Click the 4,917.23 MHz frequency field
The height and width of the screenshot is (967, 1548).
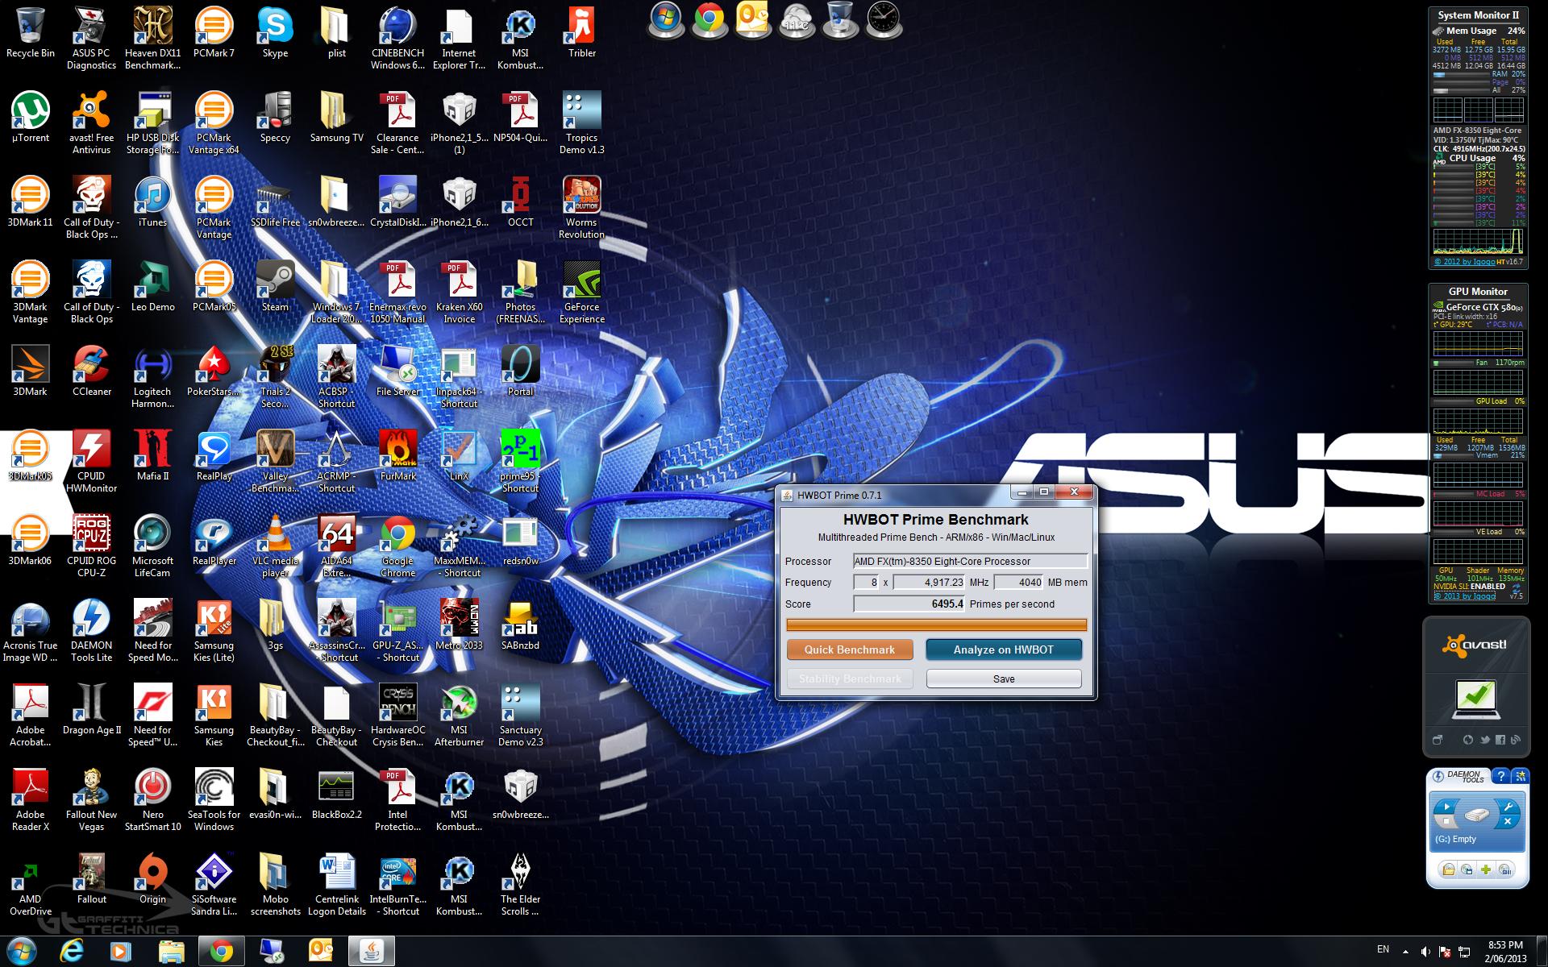point(930,582)
